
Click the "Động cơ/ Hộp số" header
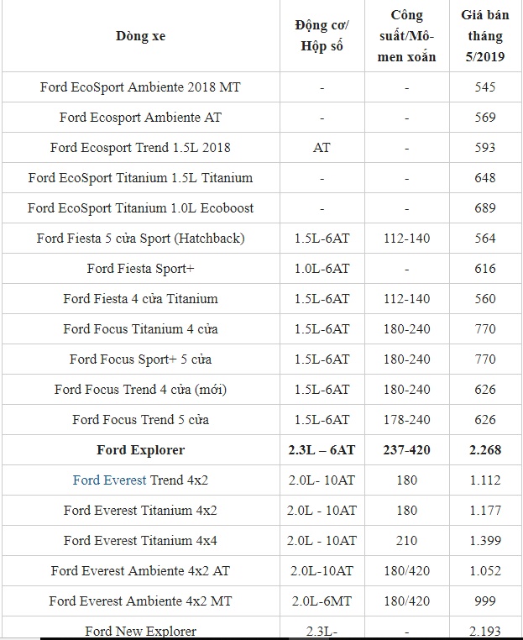[321, 36]
